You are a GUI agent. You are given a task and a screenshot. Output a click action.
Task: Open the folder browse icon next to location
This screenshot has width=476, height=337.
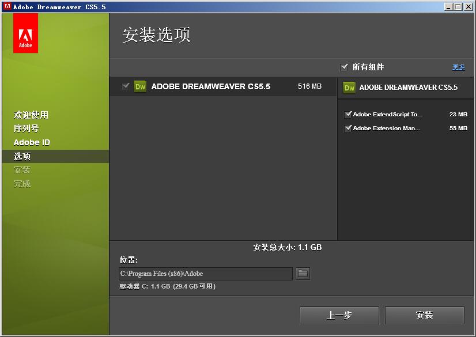point(303,274)
